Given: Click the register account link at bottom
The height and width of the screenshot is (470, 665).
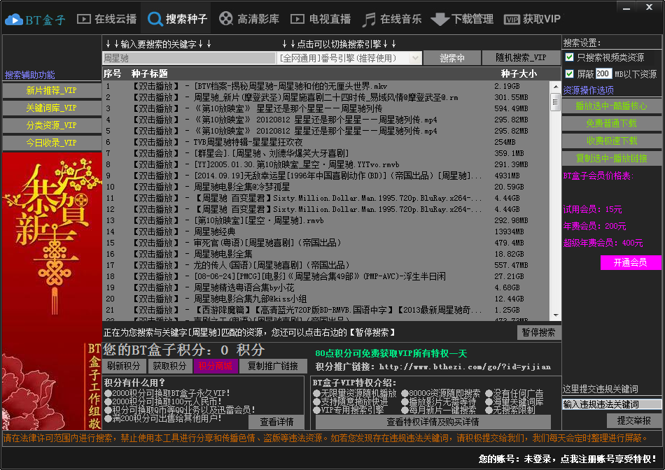Looking at the screenshot, I should coord(568,459).
